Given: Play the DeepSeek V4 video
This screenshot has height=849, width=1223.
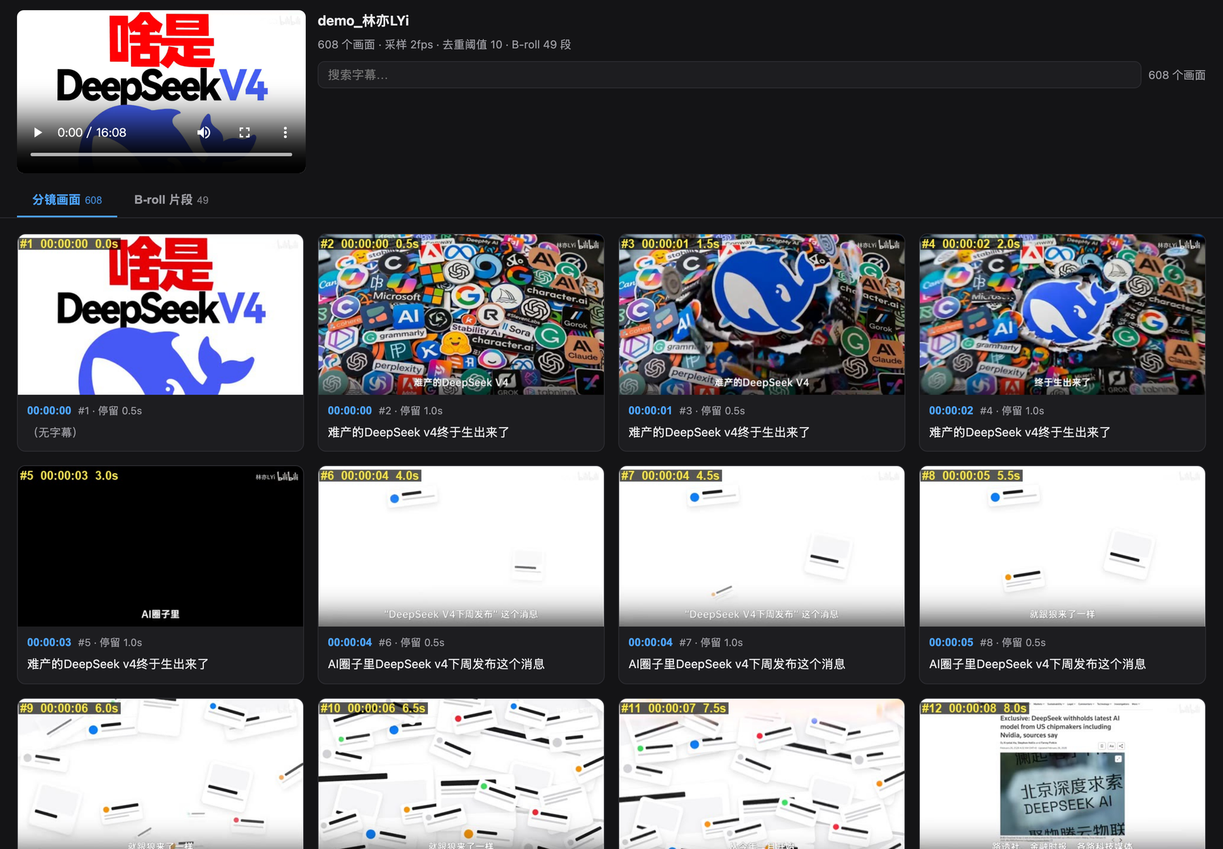Looking at the screenshot, I should [38, 132].
